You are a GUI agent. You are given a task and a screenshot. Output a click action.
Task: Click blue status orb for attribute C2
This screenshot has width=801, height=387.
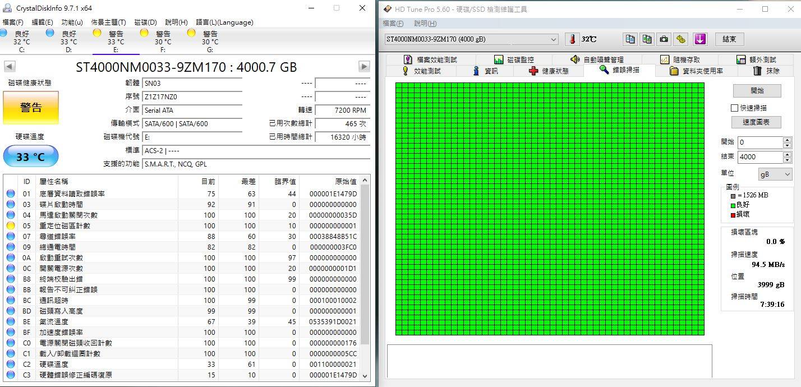(10, 364)
